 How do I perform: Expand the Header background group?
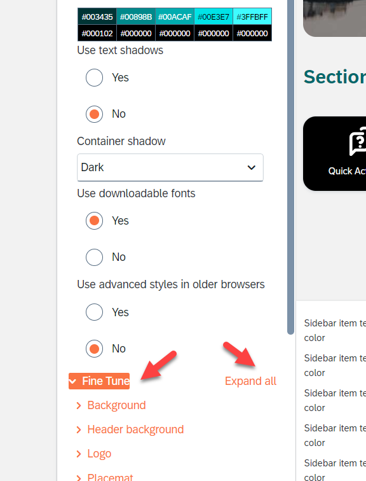135,429
